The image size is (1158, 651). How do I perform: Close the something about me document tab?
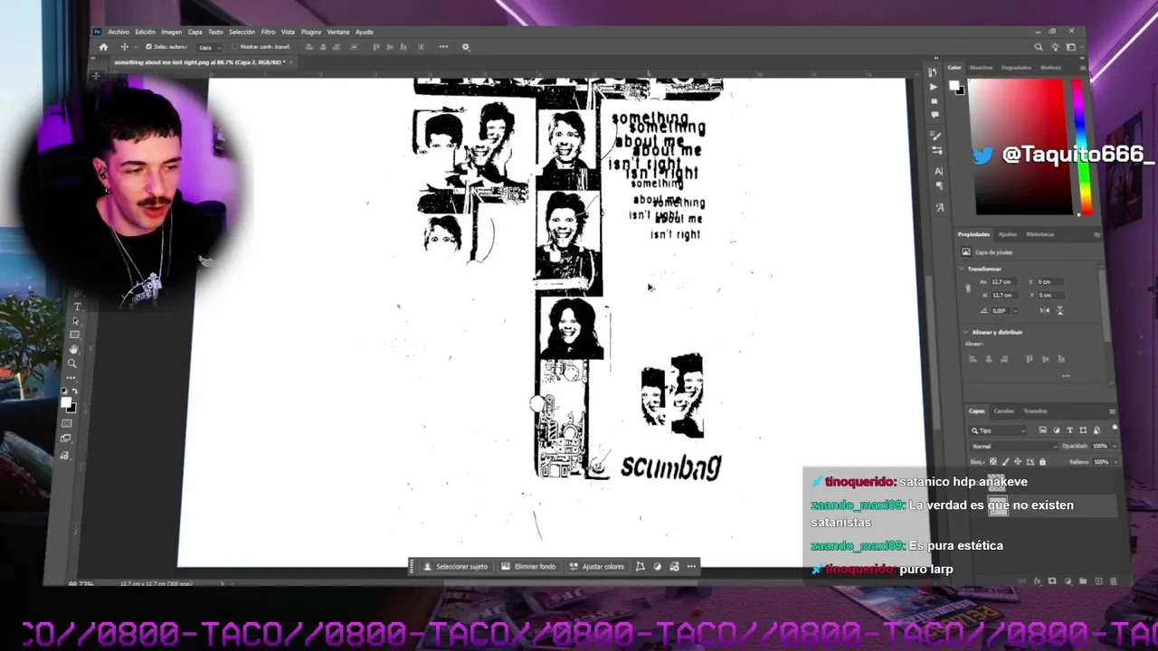point(291,62)
